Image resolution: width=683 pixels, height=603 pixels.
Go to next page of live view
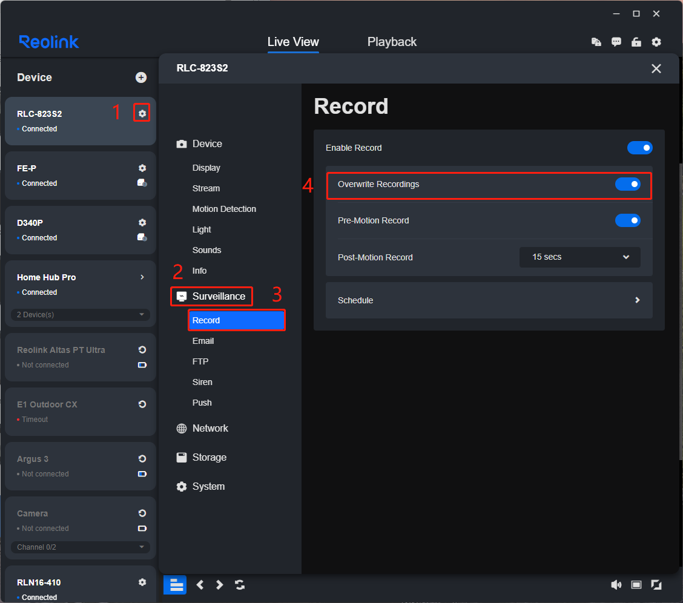220,585
